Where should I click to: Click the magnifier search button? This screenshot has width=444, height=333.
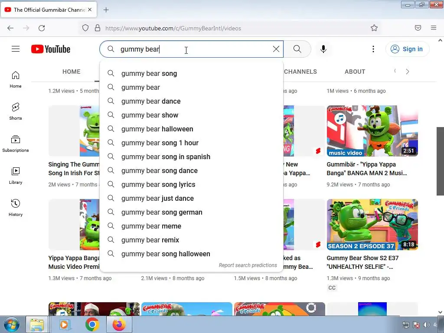[x=297, y=49]
